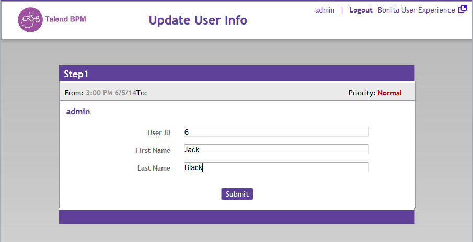Click the First Name label

point(153,151)
